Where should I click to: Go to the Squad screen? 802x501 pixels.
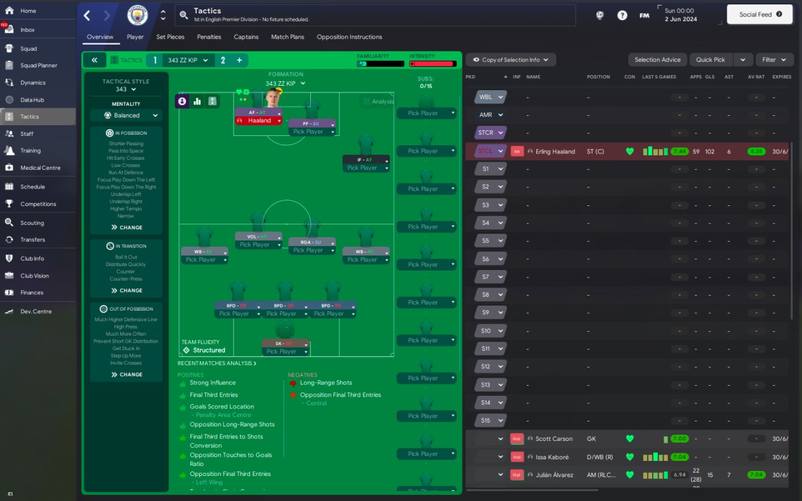(28, 48)
